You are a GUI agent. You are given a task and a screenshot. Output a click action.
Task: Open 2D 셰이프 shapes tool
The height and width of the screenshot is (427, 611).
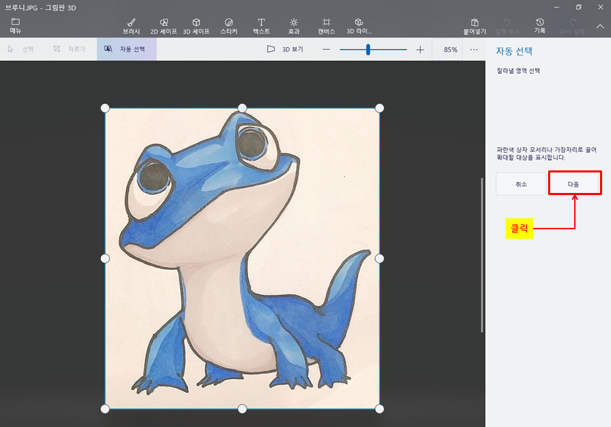coord(163,26)
